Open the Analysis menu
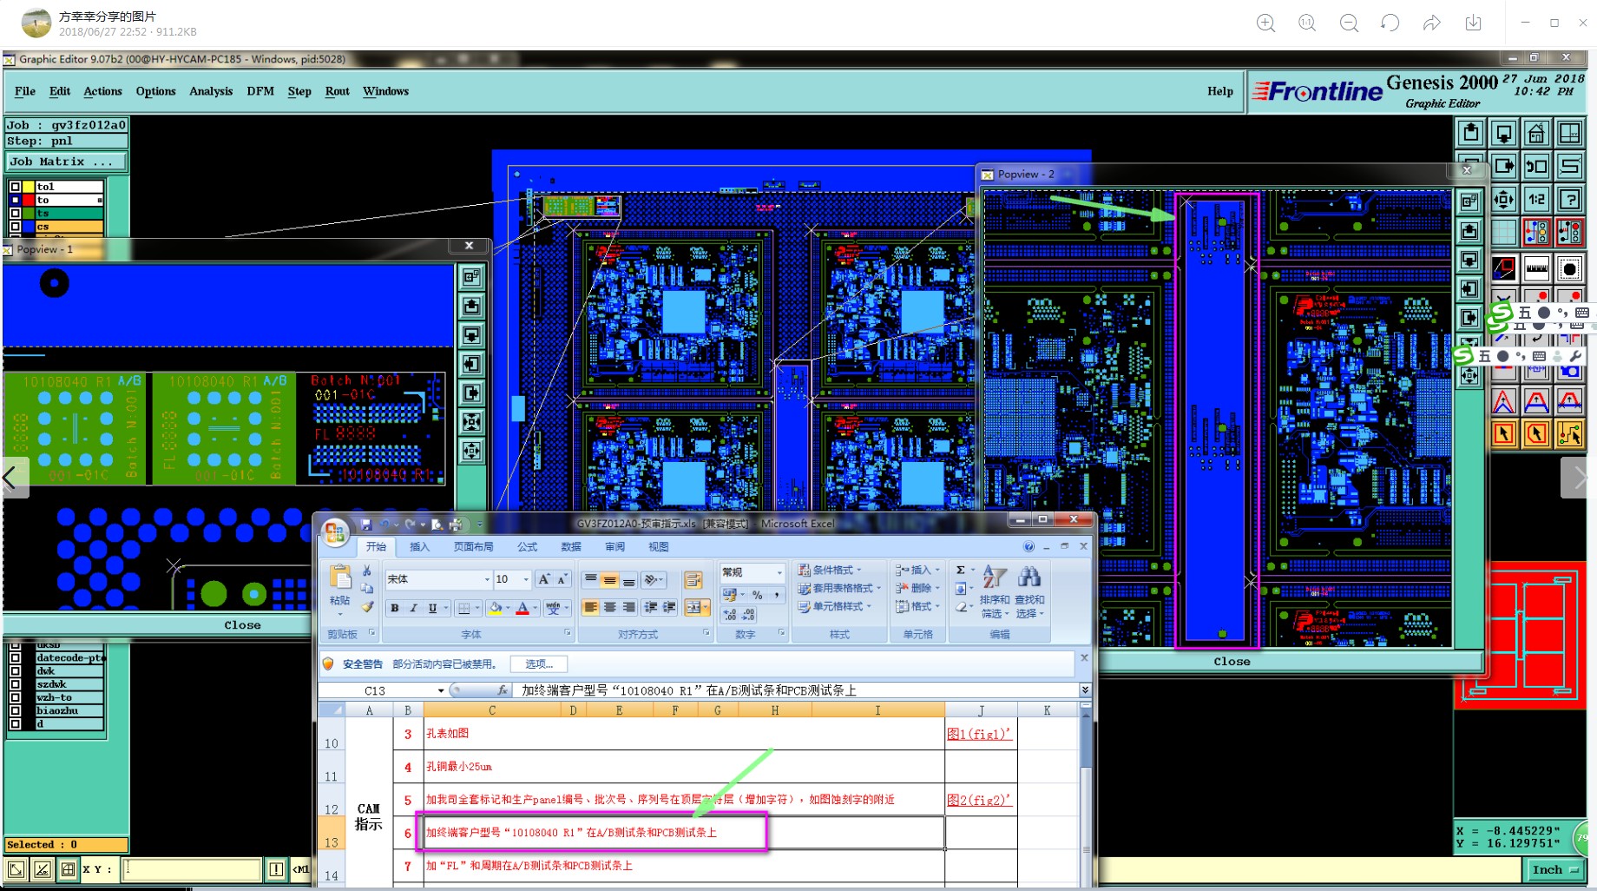This screenshot has width=1597, height=891. pyautogui.click(x=211, y=91)
